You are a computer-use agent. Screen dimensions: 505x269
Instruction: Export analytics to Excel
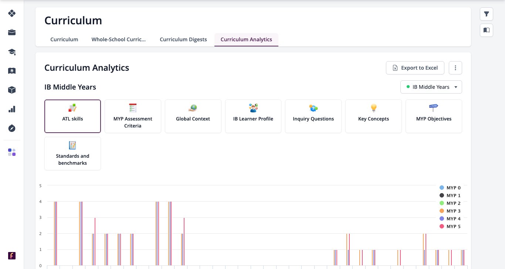[415, 68]
